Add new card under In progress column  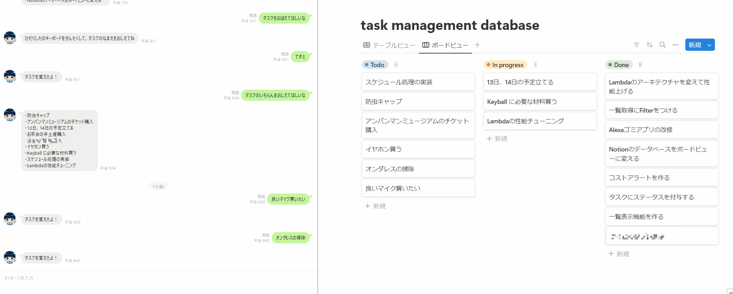point(497,139)
